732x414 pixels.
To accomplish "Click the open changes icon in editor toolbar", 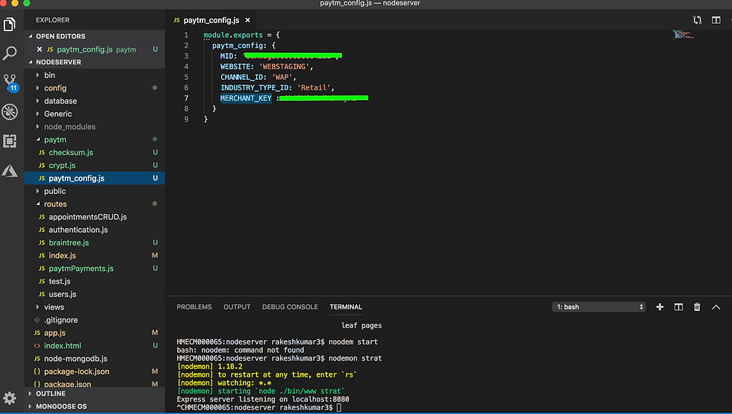I will [697, 20].
